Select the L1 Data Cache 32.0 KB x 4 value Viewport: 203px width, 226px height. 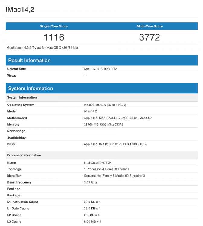click(92, 209)
